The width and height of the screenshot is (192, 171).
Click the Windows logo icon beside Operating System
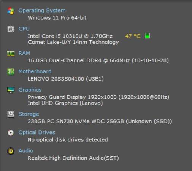pyautogui.click(x=11, y=11)
